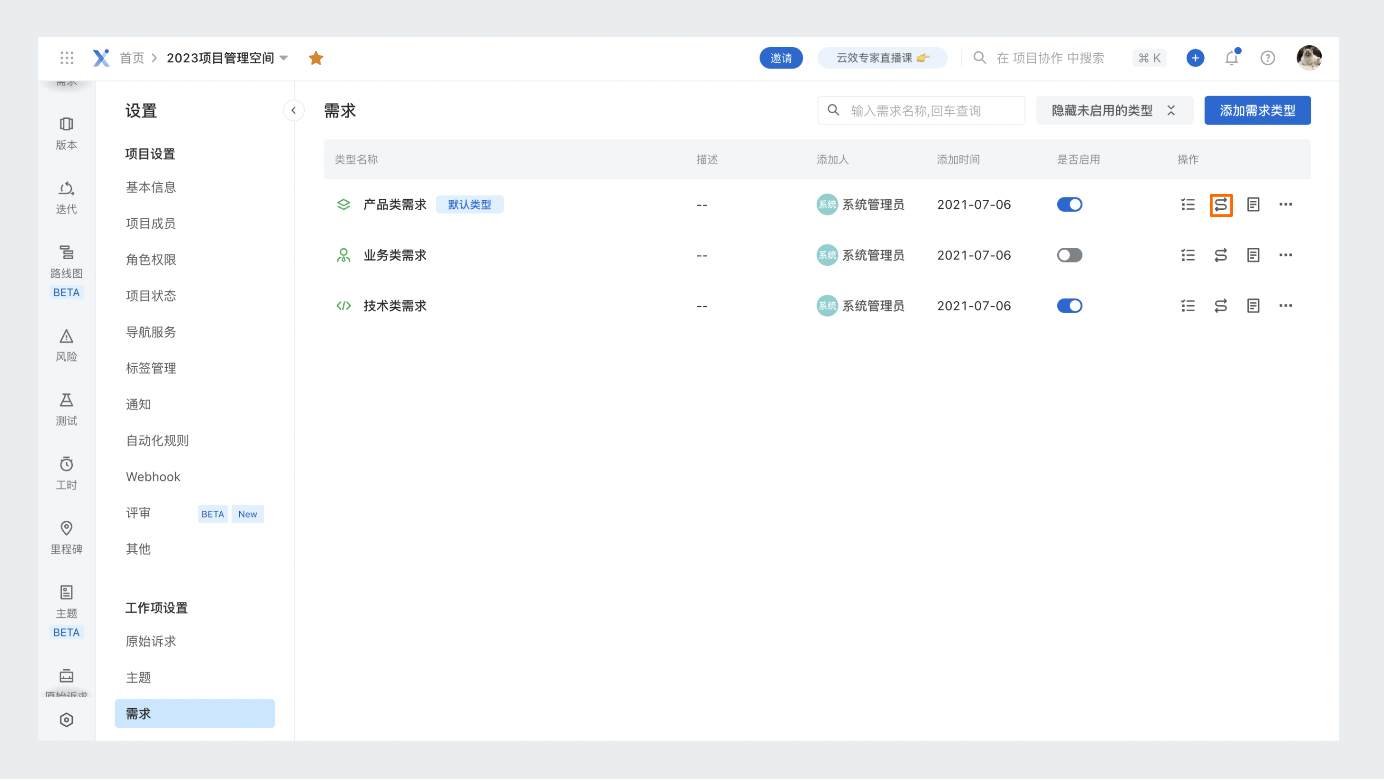Screen dimensions: 1384x781
Task: Open 测试 in the left sidebar
Action: click(66, 410)
